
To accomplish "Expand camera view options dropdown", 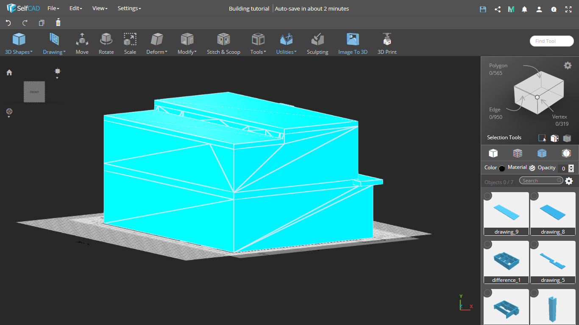I will 57,78.
